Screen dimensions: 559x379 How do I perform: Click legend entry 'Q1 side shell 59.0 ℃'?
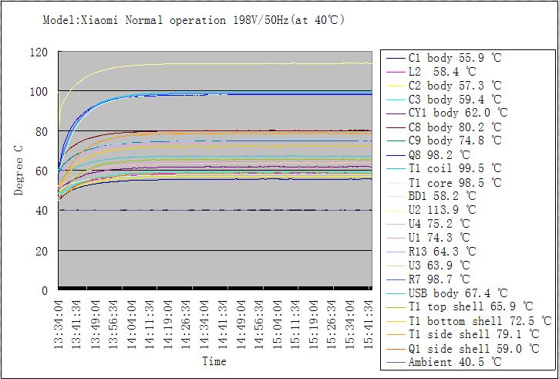pyautogui.click(x=463, y=349)
